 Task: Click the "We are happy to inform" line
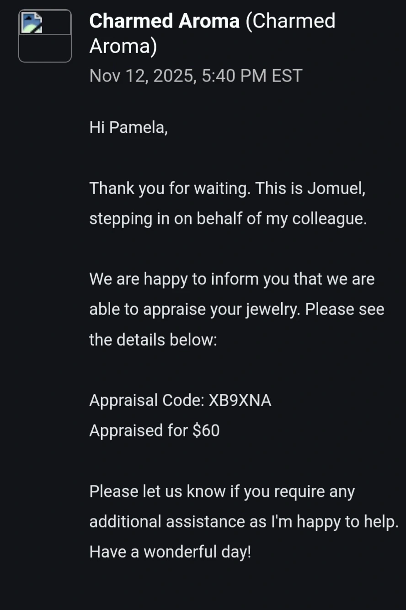click(x=232, y=279)
